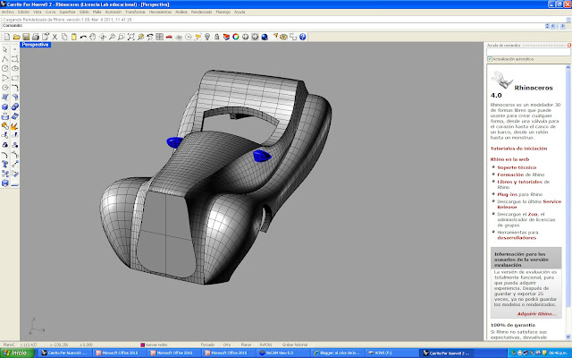Screen dimensions: 572x358
Task: Select the blue Box solid tool
Action: [5, 107]
